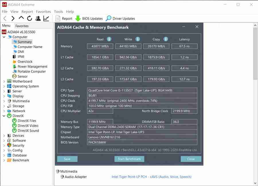Click the Forward navigation arrow
The width and height of the screenshot is (258, 186).
[x=13, y=18]
